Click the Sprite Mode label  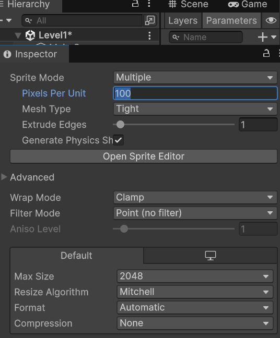(37, 78)
